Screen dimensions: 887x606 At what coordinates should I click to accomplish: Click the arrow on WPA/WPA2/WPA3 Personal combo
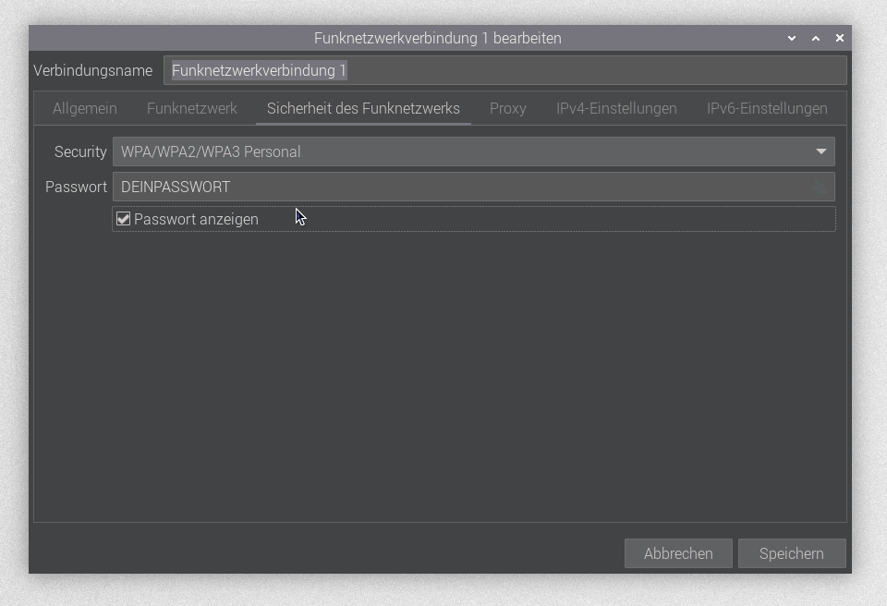(x=820, y=151)
